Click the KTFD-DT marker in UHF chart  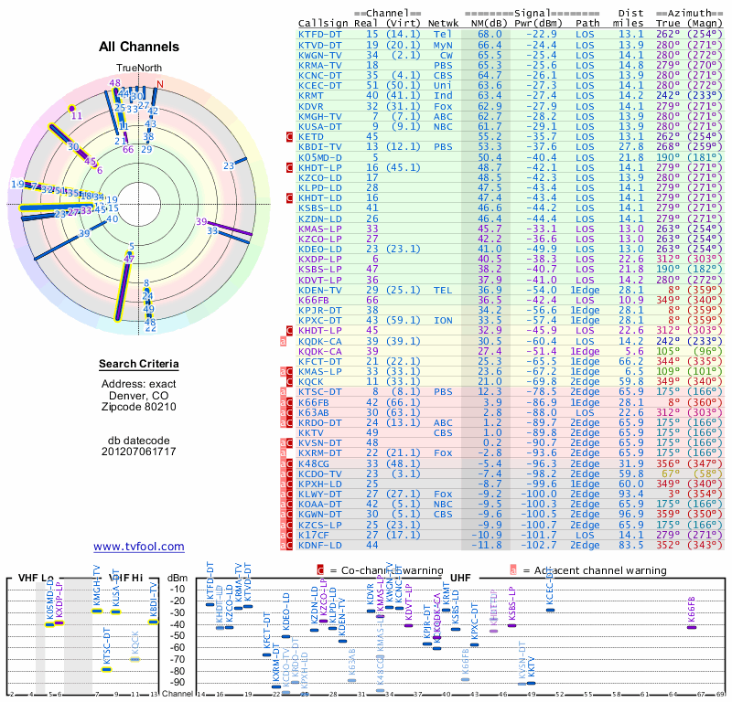(210, 604)
